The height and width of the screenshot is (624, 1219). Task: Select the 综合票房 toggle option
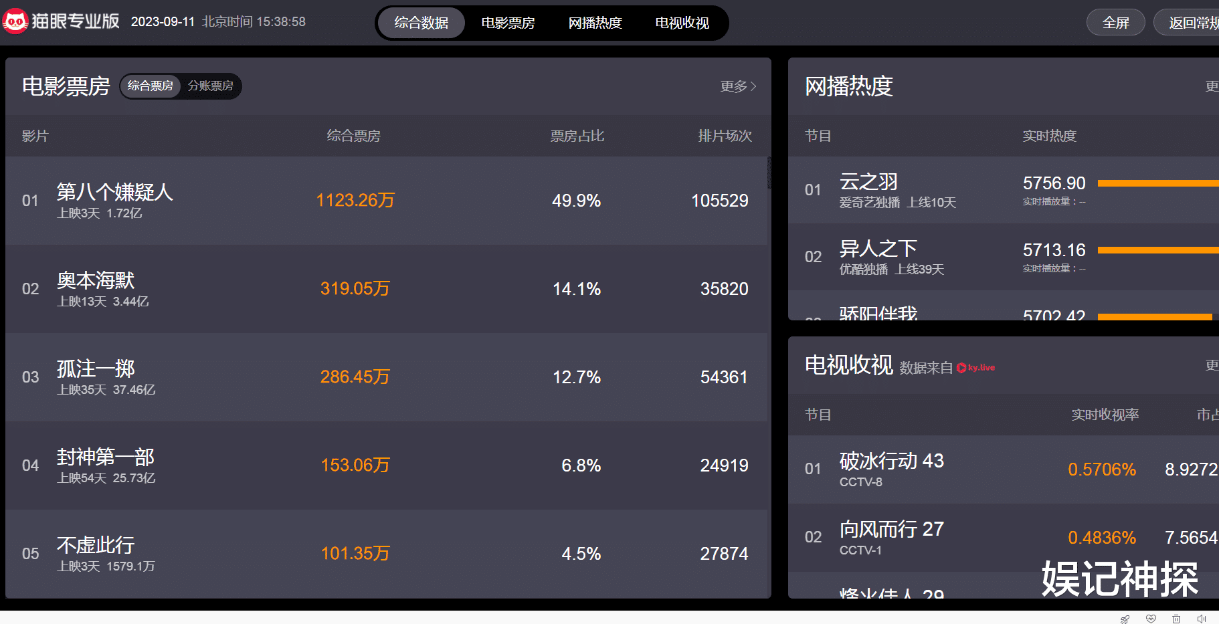click(151, 86)
